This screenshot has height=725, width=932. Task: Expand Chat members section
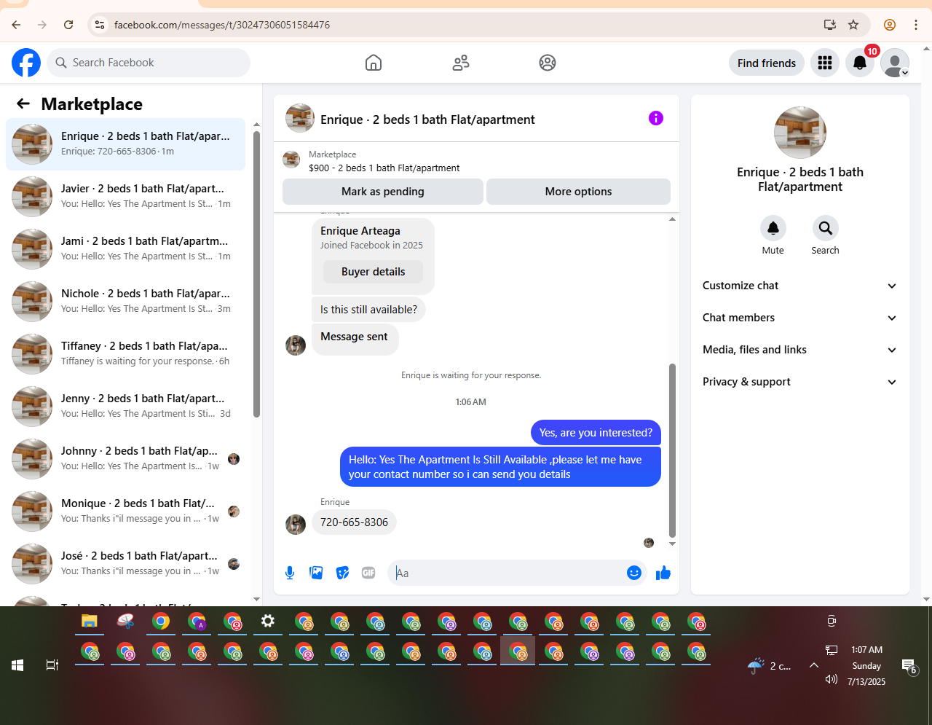click(799, 318)
